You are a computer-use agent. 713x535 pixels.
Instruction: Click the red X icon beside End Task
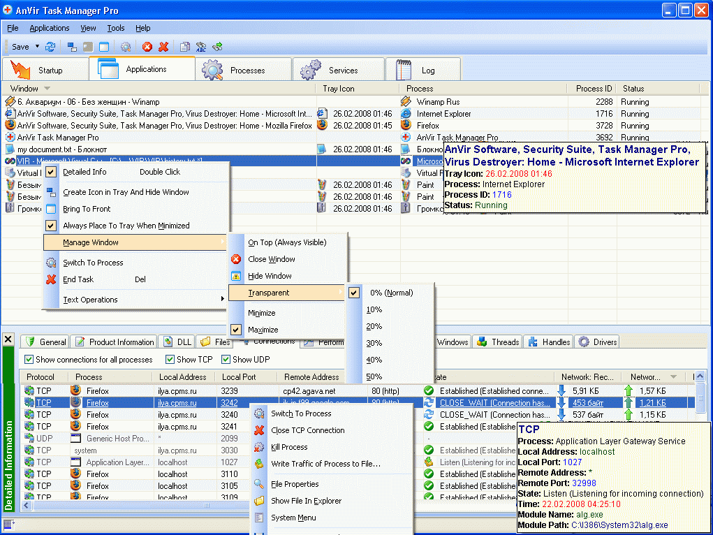52,279
